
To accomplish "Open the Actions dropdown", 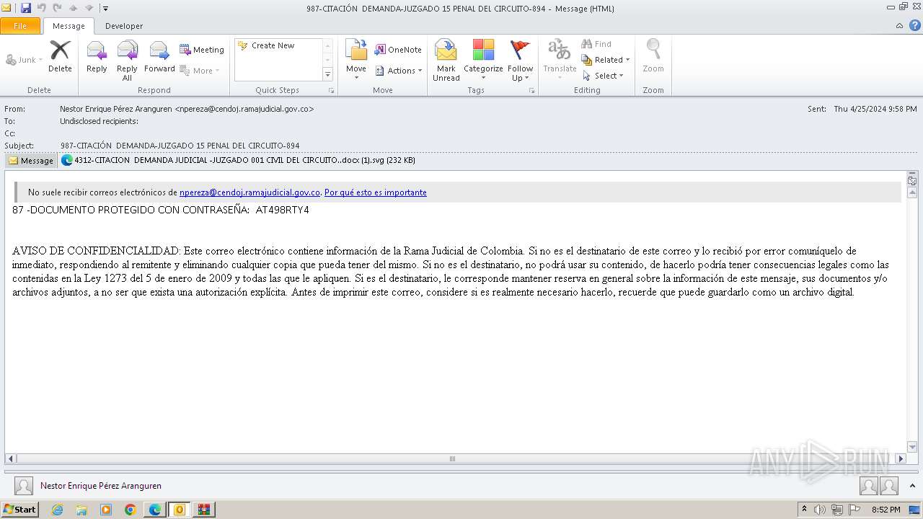I will (398, 71).
